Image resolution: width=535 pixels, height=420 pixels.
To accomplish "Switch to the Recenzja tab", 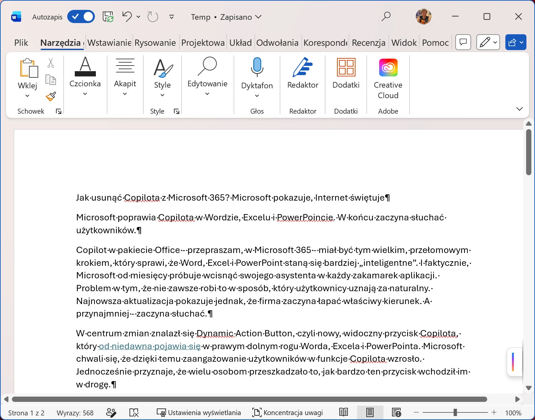I will coord(369,43).
